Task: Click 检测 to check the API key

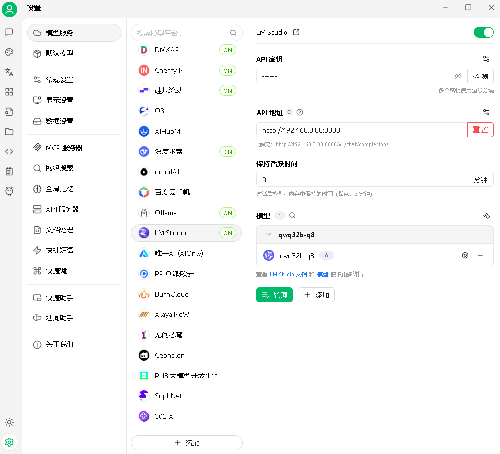Action: pos(480,76)
